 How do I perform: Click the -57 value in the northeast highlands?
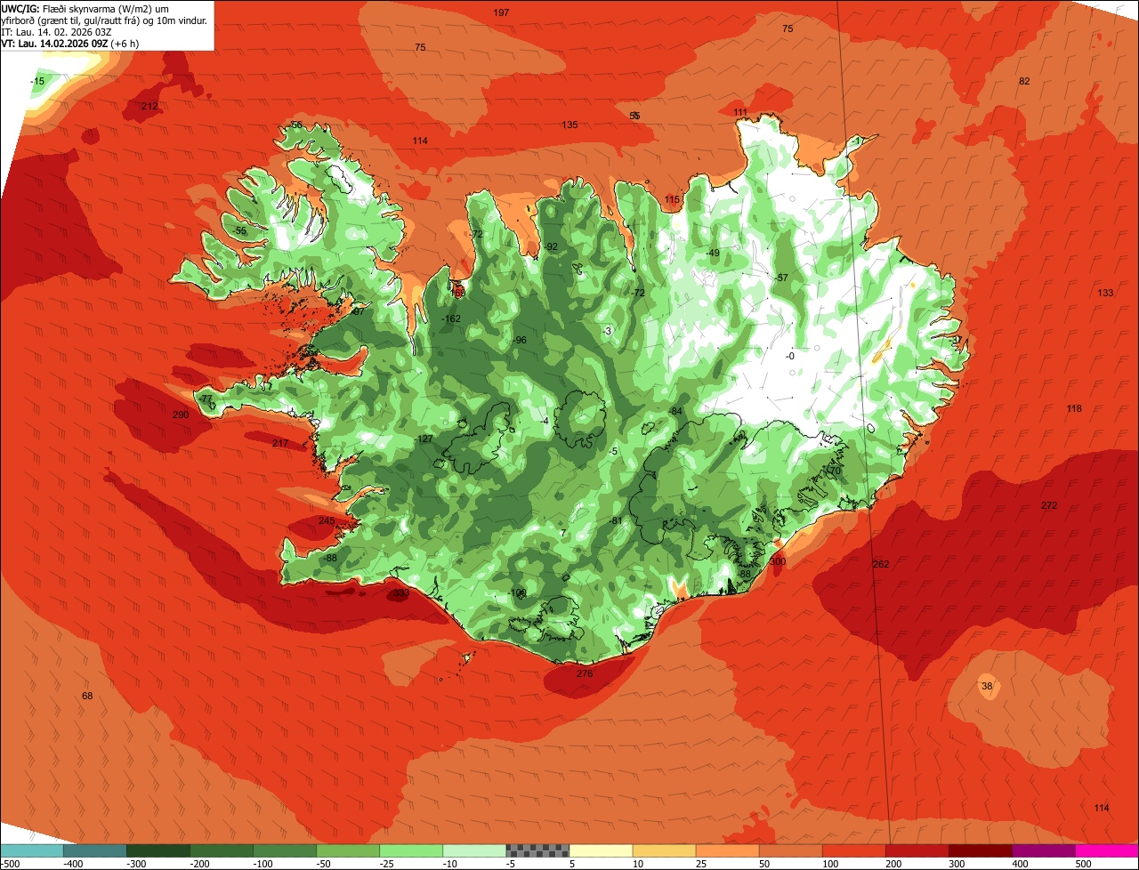(781, 278)
